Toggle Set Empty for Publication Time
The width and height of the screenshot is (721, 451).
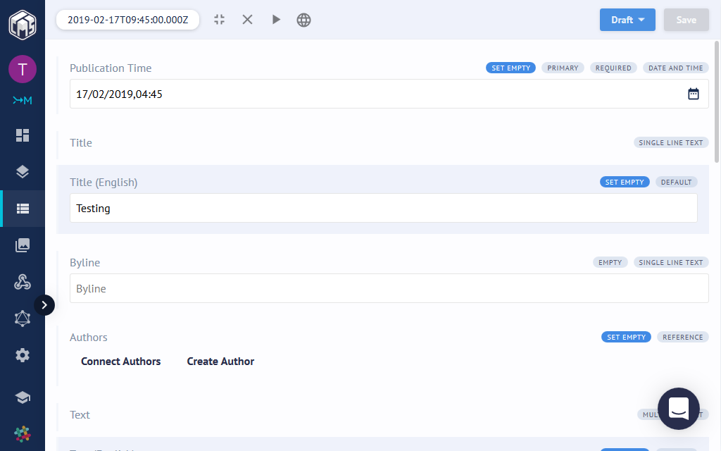[x=510, y=68]
